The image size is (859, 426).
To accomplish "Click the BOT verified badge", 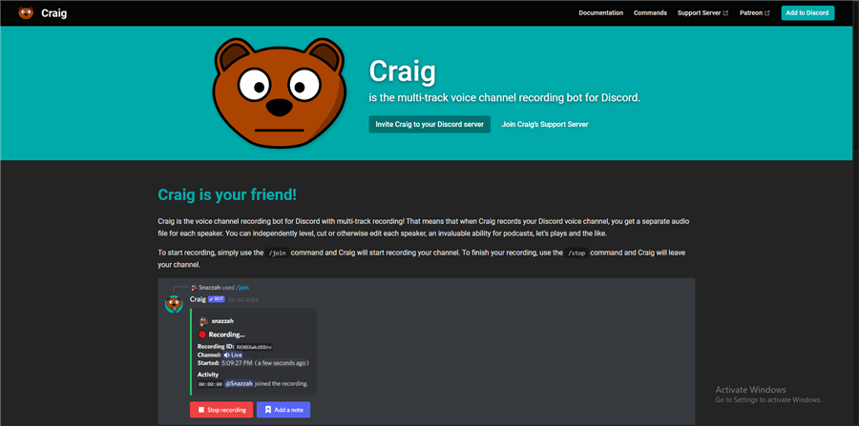I will coord(217,299).
